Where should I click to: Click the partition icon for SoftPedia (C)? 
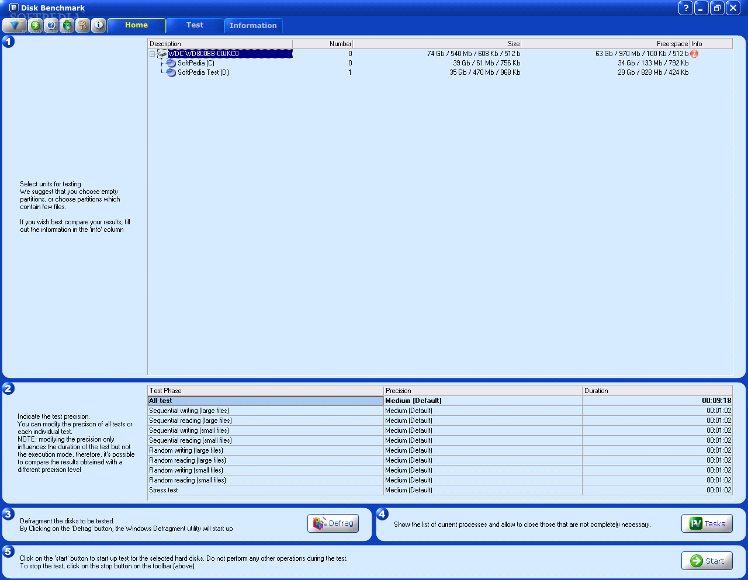pos(171,63)
